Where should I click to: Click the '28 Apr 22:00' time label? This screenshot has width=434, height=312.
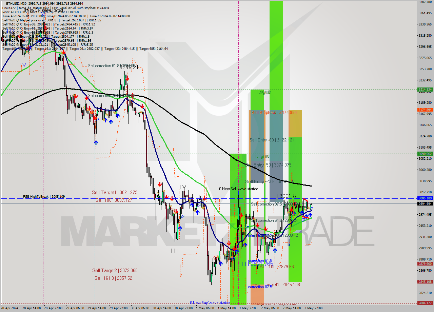[x=53, y=308]
